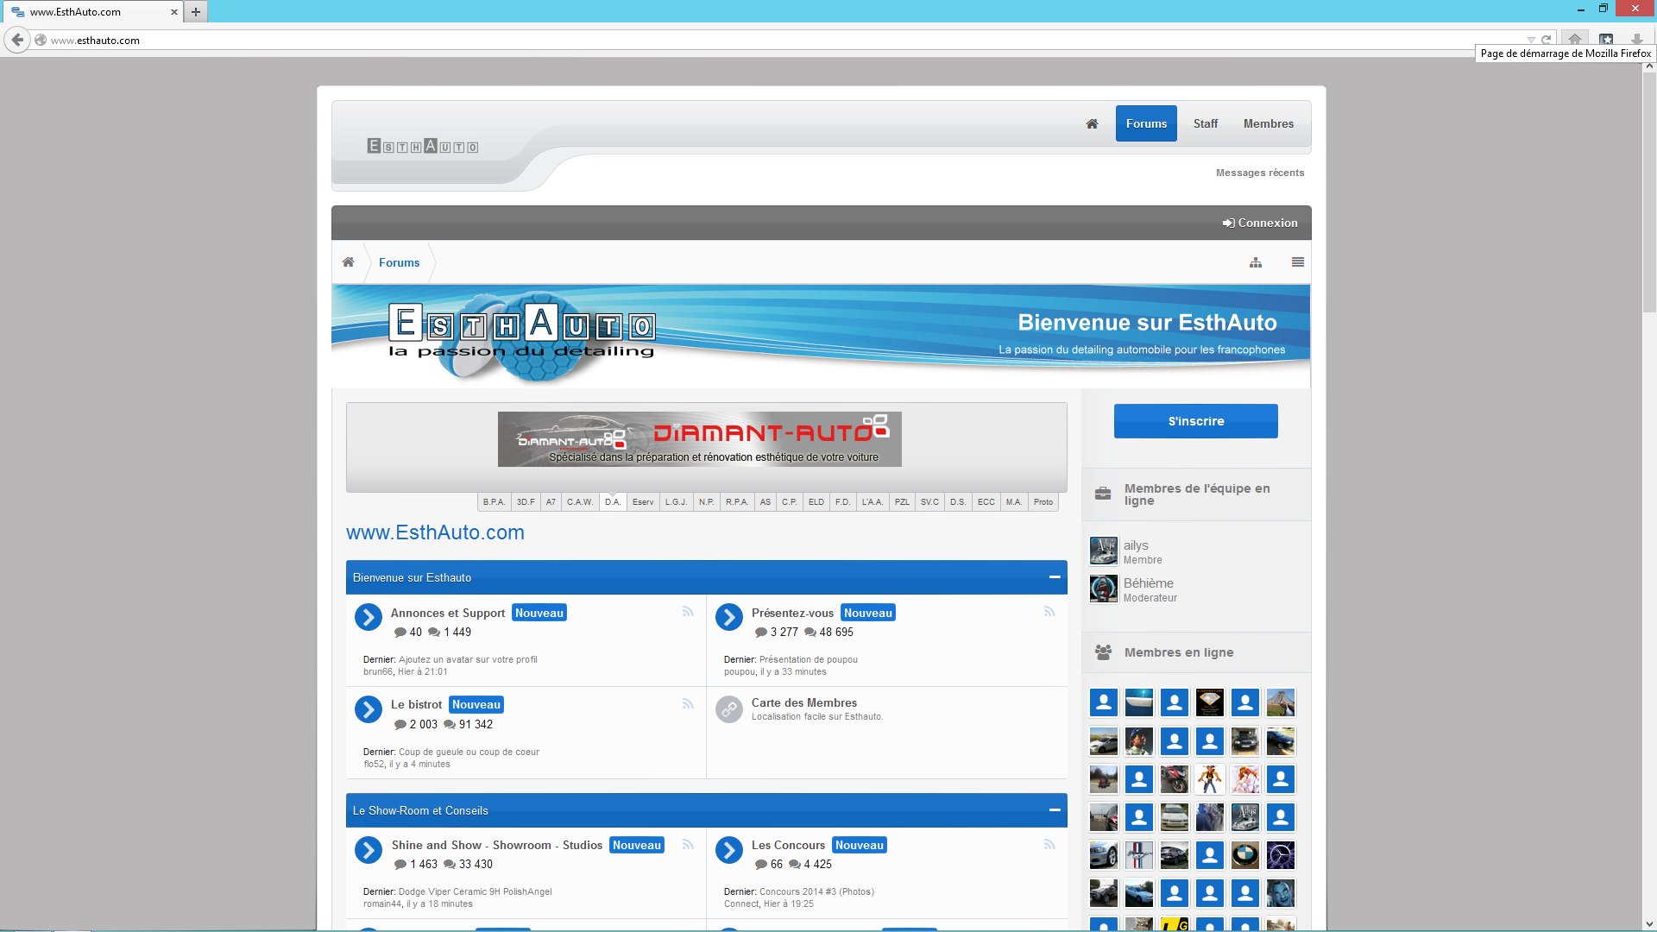Viewport: 1657px width, 932px height.
Task: Open Messages récents link
Action: click(x=1260, y=173)
